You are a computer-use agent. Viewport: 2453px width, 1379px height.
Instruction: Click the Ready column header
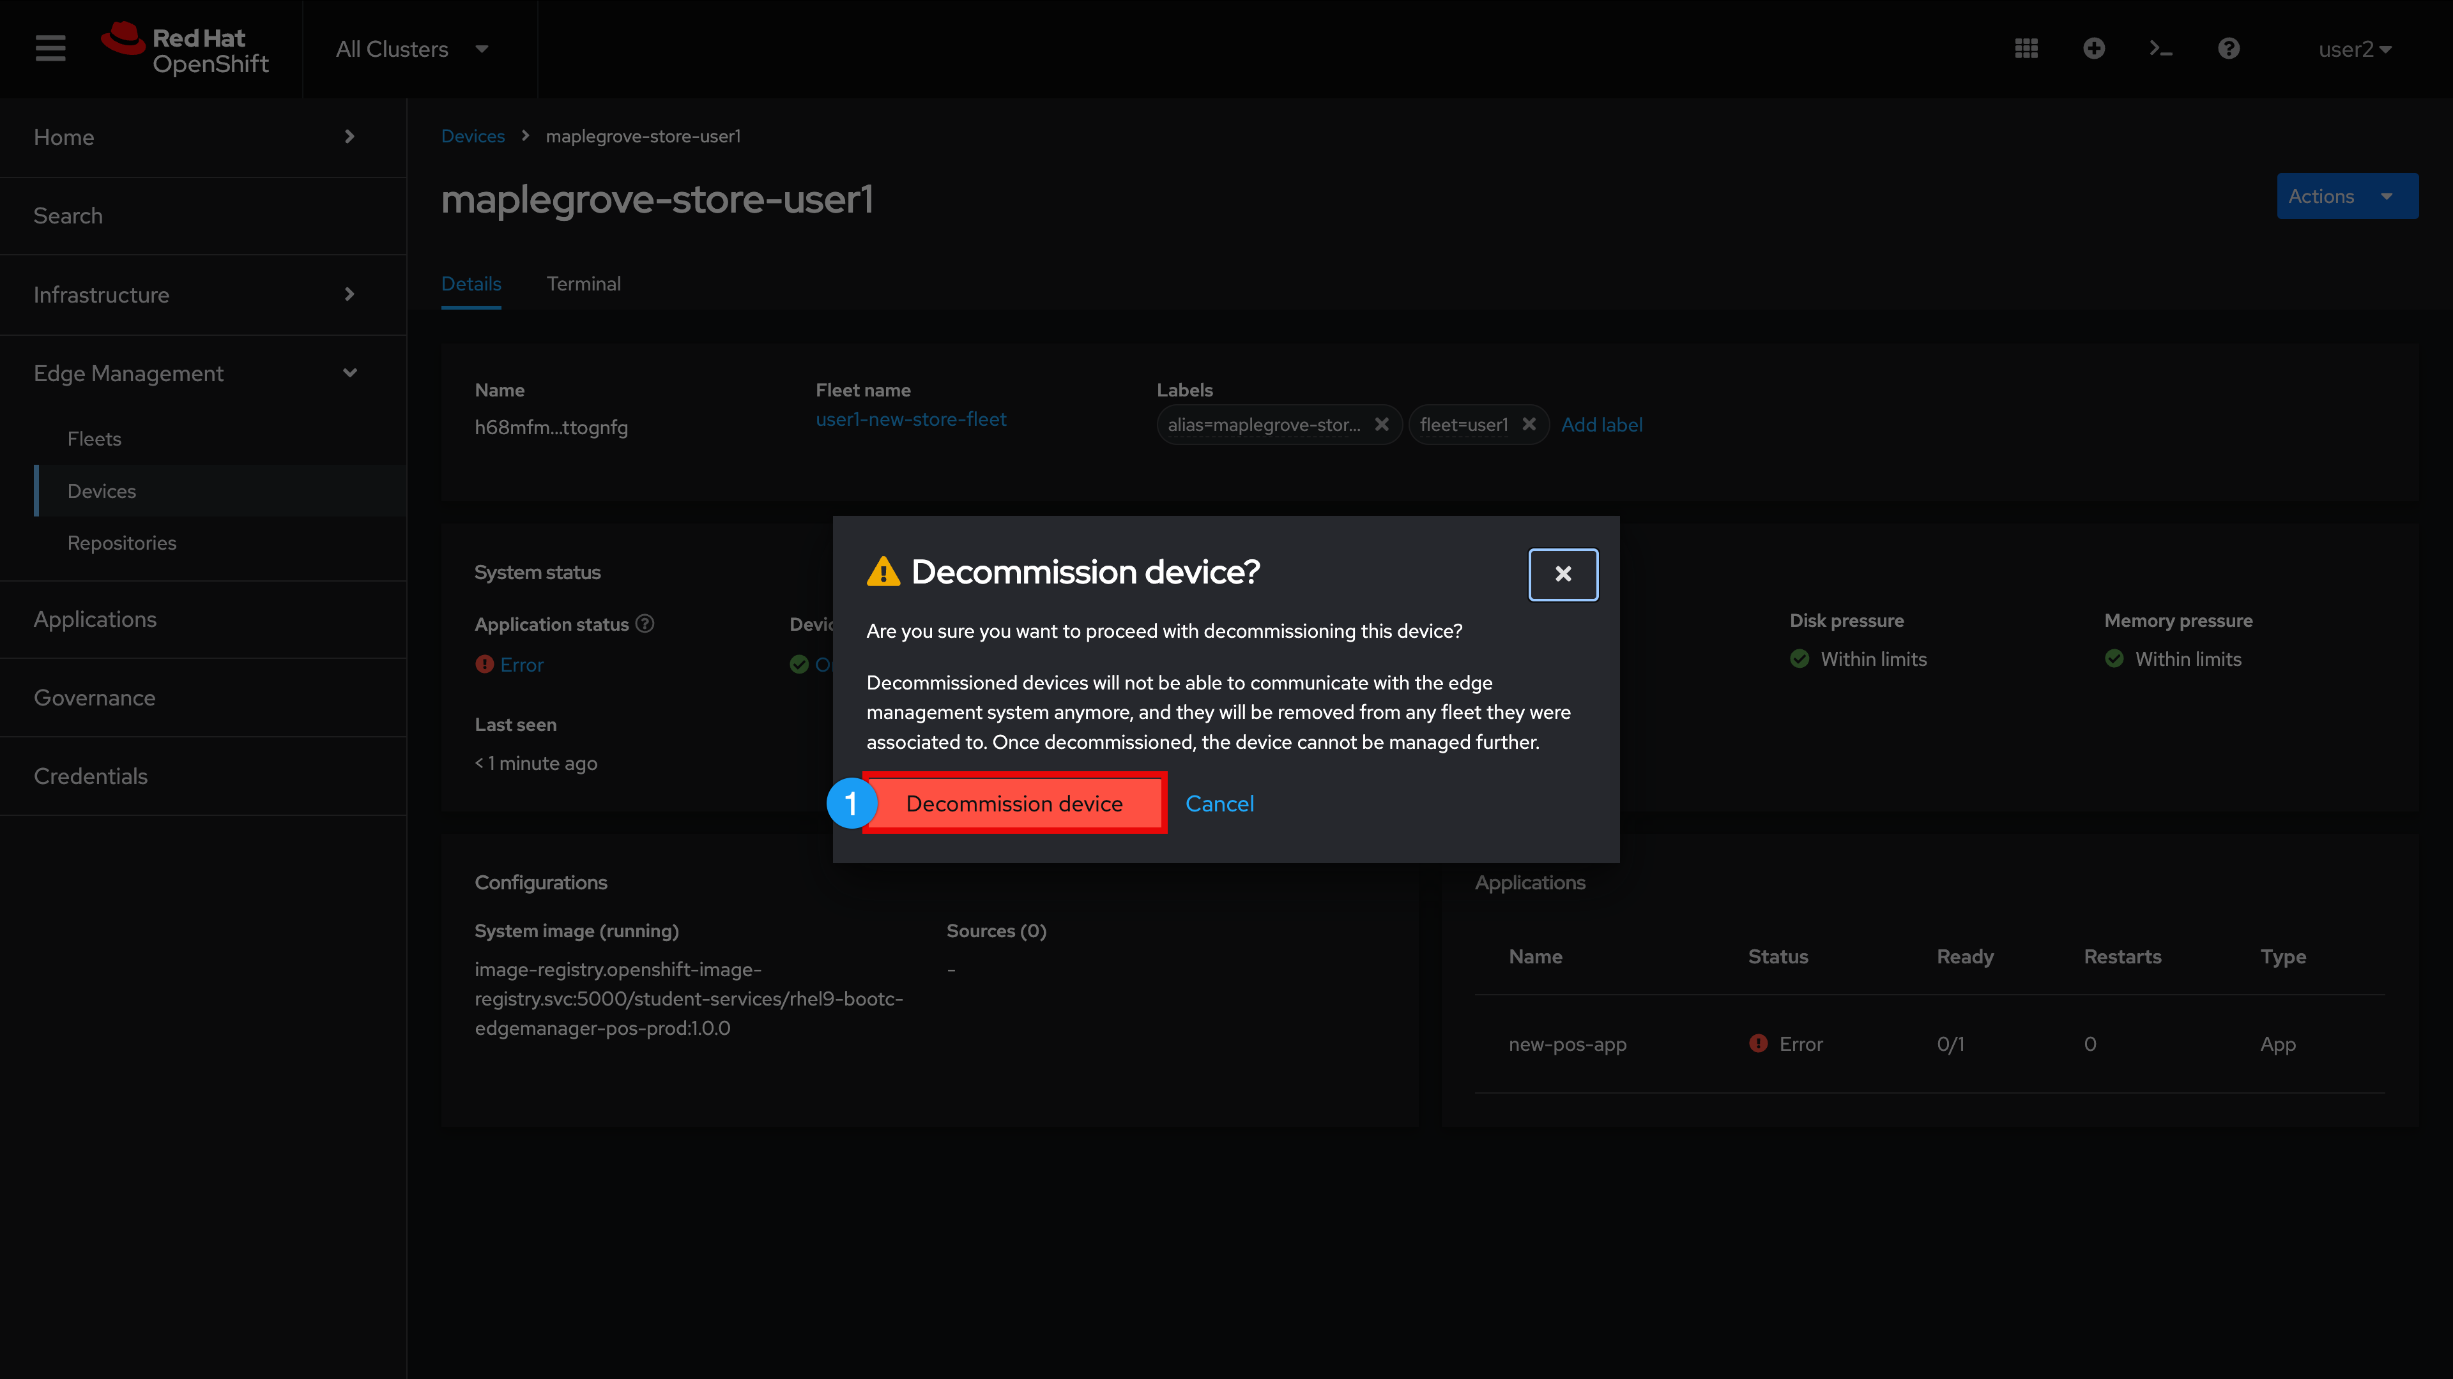1964,956
